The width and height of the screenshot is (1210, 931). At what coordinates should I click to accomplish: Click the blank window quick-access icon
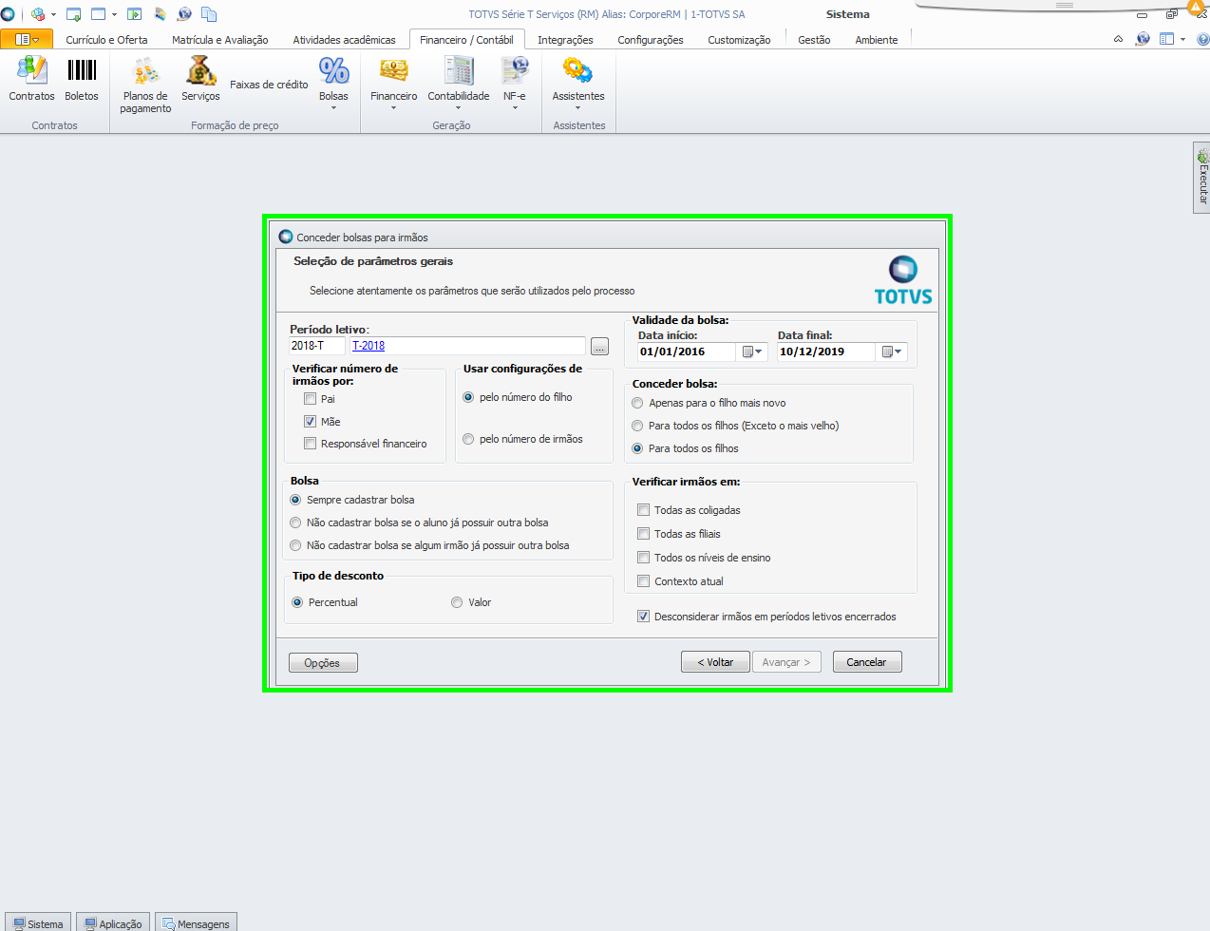(x=98, y=14)
